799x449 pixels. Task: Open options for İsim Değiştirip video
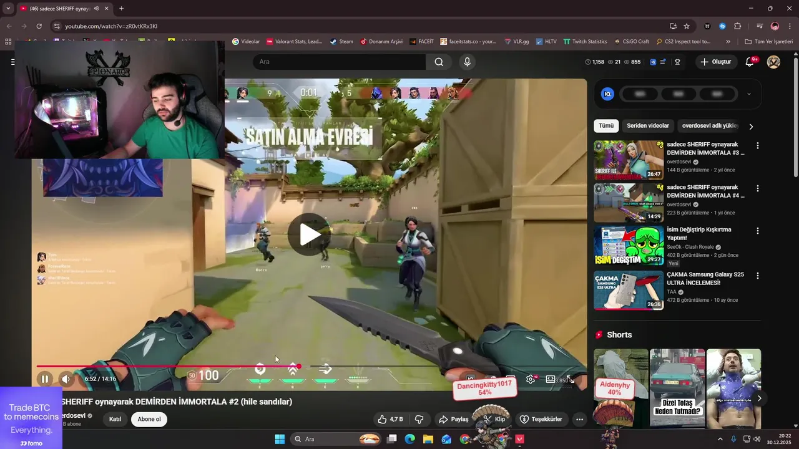pos(758,231)
